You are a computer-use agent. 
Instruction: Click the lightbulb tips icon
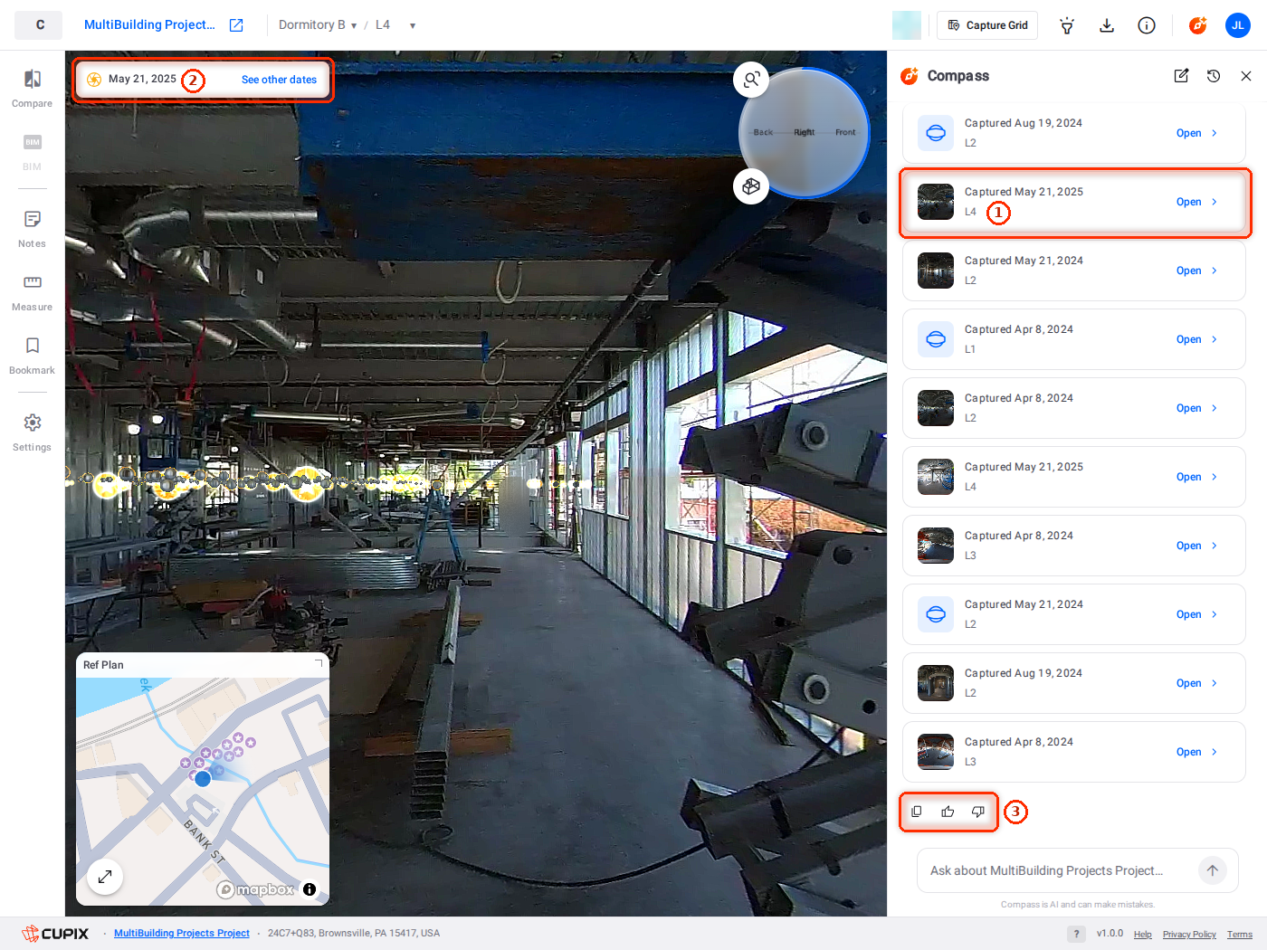pyautogui.click(x=1067, y=25)
